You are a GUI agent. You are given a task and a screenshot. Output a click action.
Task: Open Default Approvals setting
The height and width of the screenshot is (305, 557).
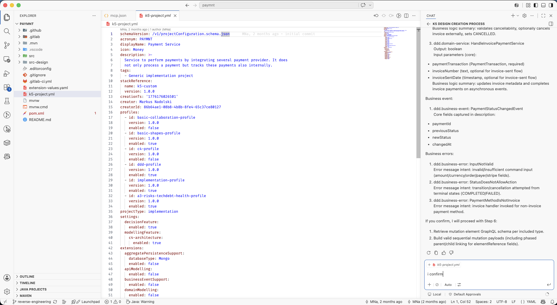point(465,294)
